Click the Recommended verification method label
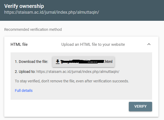This screenshot has width=164, height=120. click(x=33, y=29)
